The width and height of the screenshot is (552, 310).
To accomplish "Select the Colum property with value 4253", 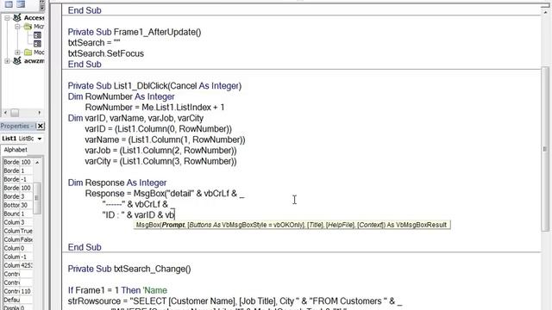I will 18,265.
